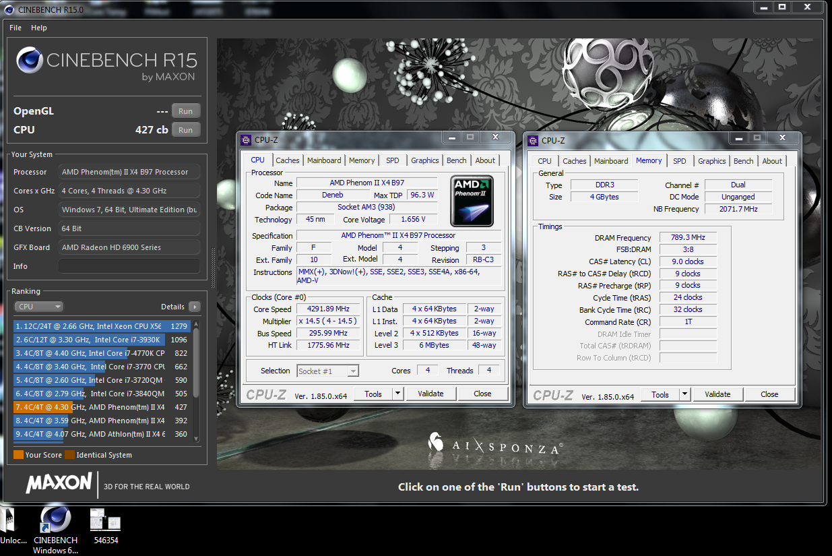Expand Tools dropdown arrow in right CPU-Z
This screenshot has width=832, height=556.
pyautogui.click(x=684, y=394)
